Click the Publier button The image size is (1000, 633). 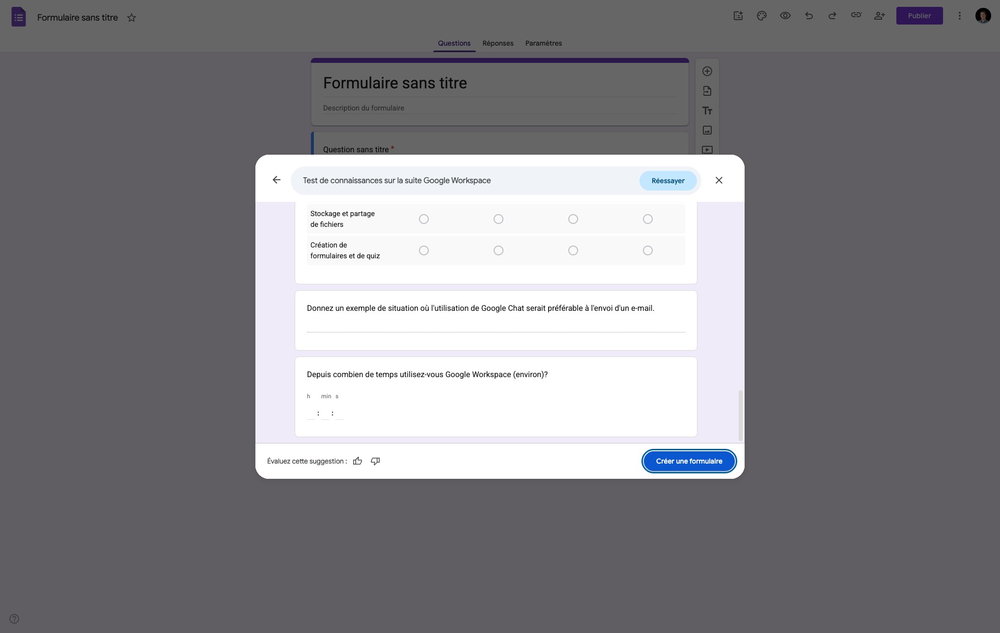[x=919, y=16]
